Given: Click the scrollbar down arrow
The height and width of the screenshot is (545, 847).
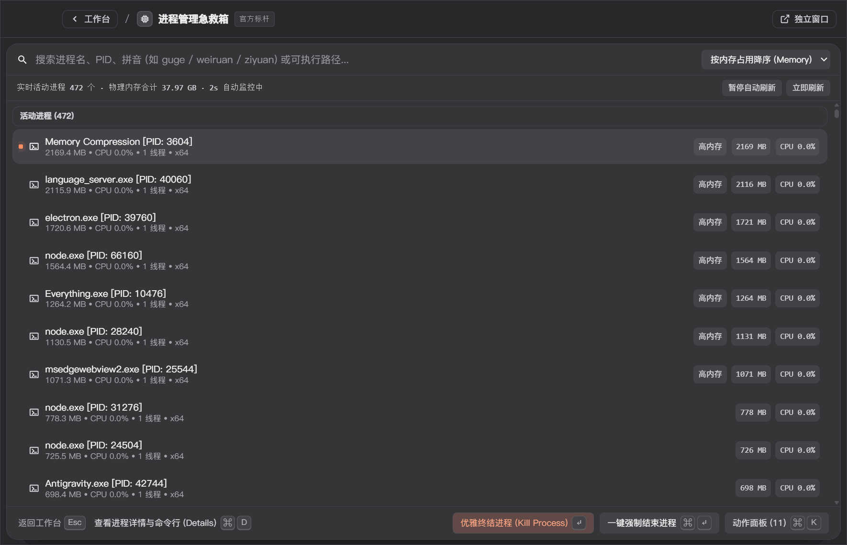Looking at the screenshot, I should 836,502.
